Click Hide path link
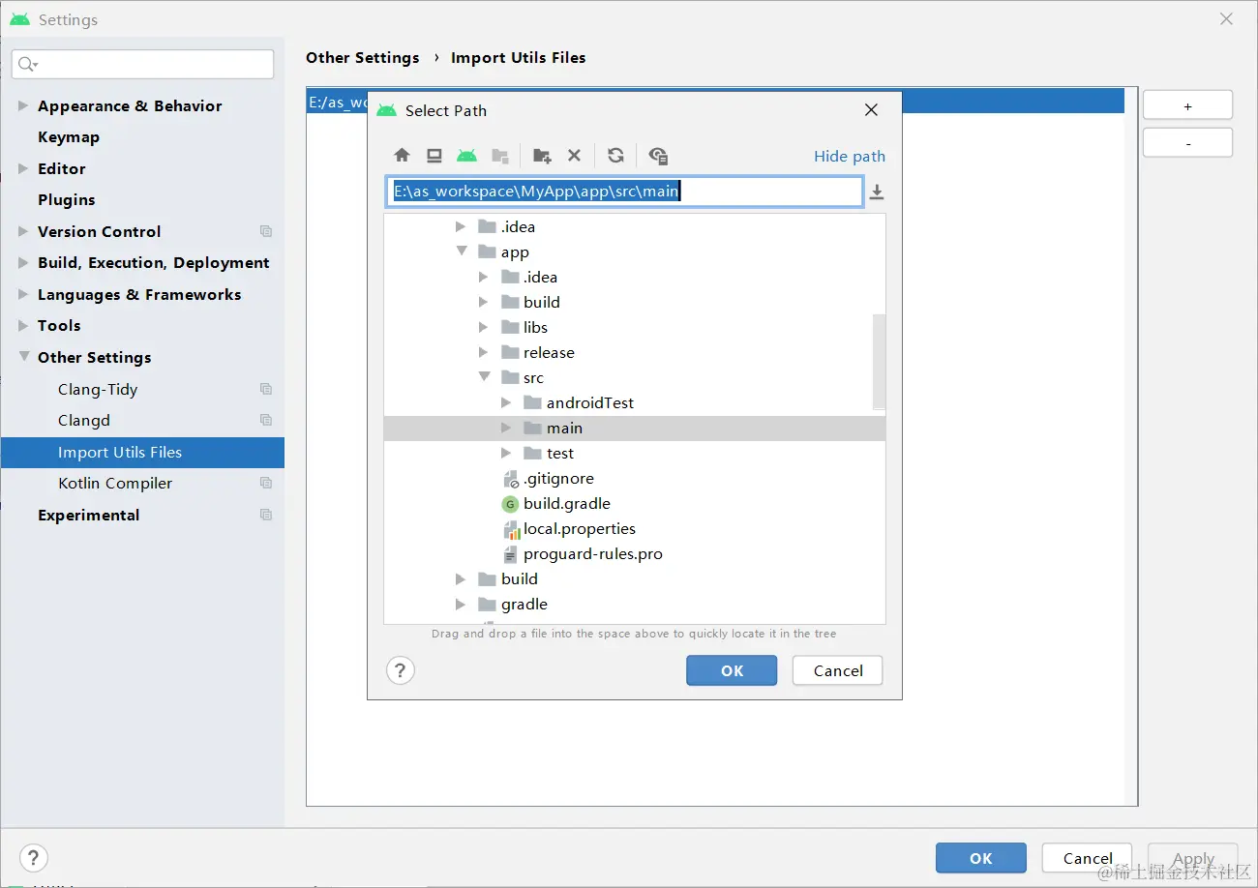1258x888 pixels. [x=850, y=156]
